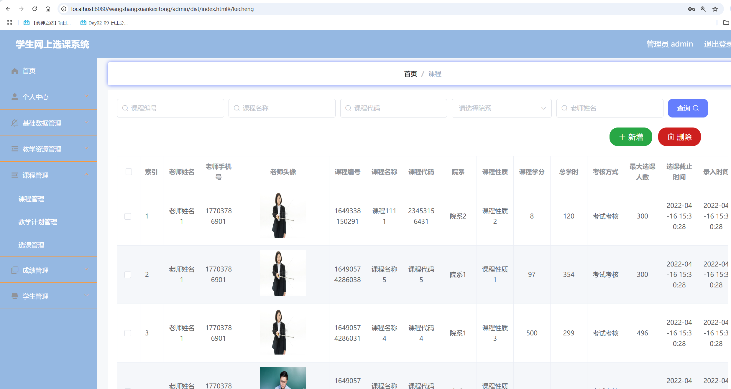The width and height of the screenshot is (731, 389).
Task: Click the red 删除 button
Action: point(679,137)
